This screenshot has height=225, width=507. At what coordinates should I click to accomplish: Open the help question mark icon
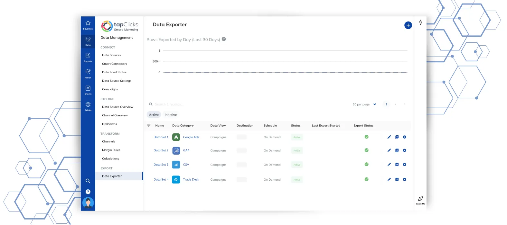pyautogui.click(x=88, y=192)
